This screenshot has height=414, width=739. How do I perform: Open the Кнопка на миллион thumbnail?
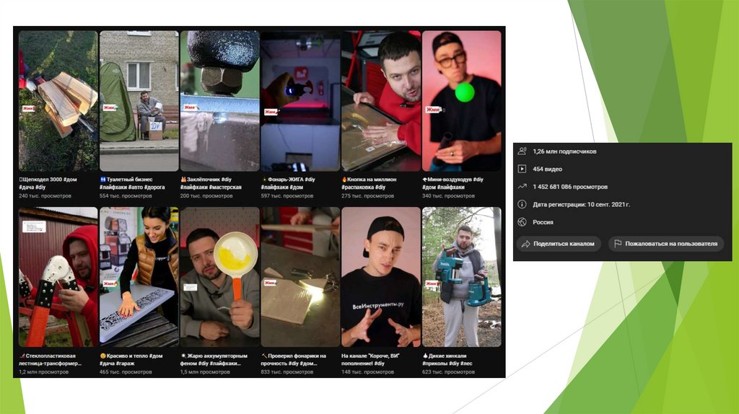[381, 101]
